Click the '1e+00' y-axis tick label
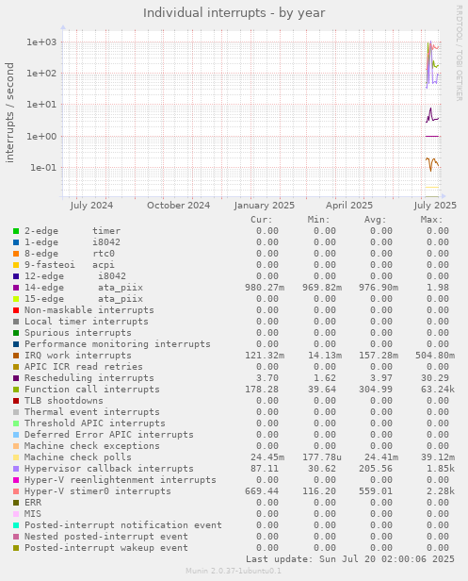The image size is (468, 581). point(41,137)
